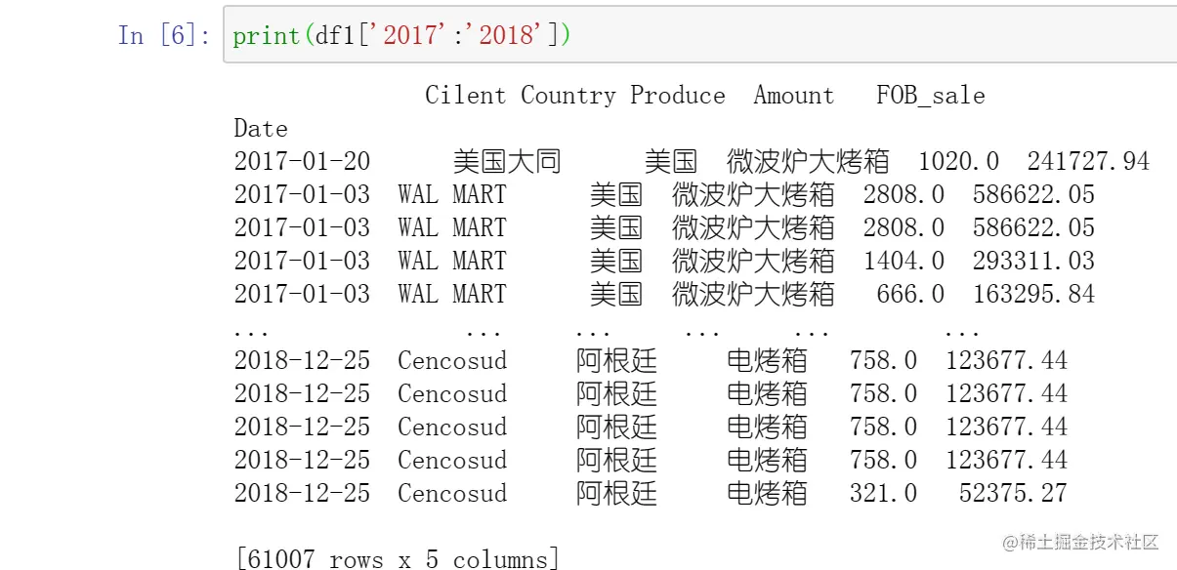Click the Produce column header
This screenshot has width=1177, height=570.
click(x=677, y=96)
